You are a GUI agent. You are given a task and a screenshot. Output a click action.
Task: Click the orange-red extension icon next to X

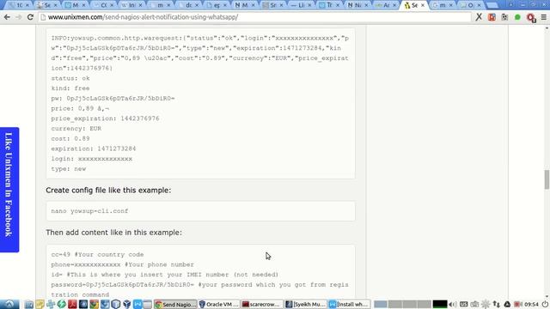[x=492, y=17]
